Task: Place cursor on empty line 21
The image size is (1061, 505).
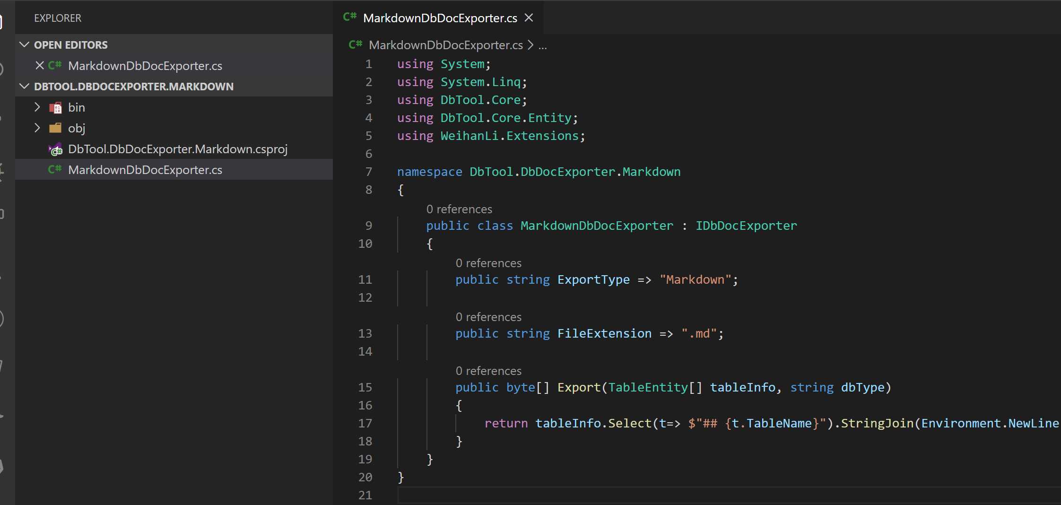Action: tap(728, 495)
